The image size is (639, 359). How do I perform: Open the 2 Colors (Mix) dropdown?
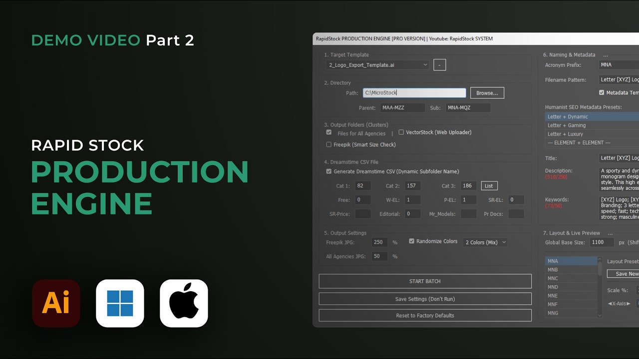(485, 242)
